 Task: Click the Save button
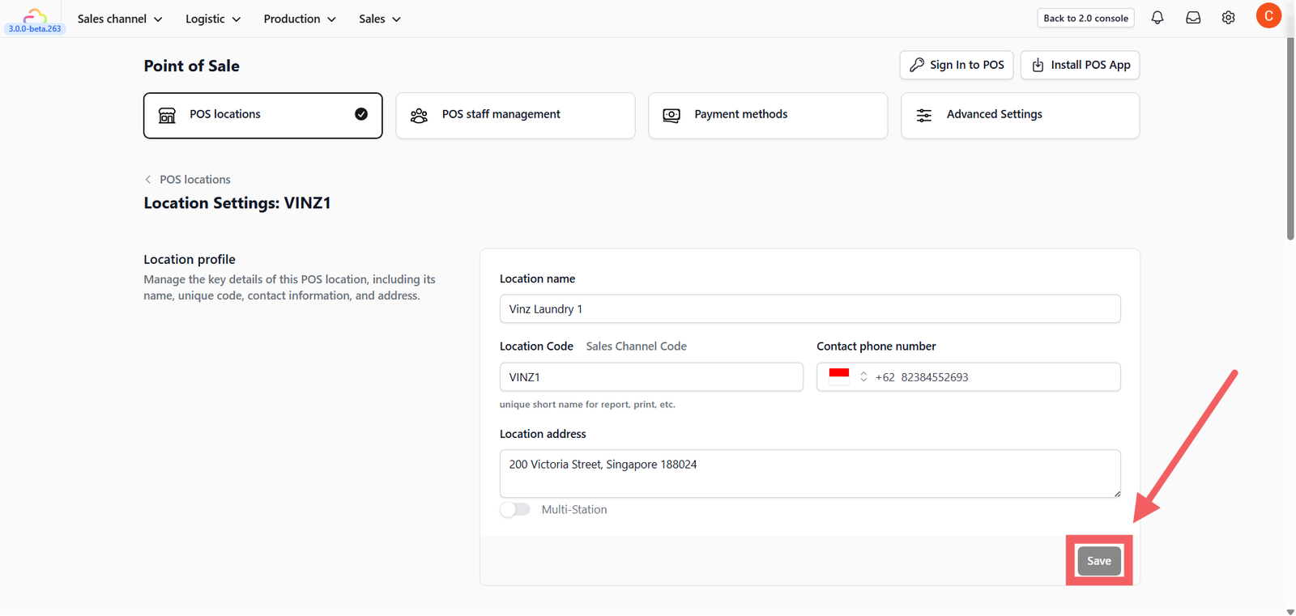[x=1099, y=561]
